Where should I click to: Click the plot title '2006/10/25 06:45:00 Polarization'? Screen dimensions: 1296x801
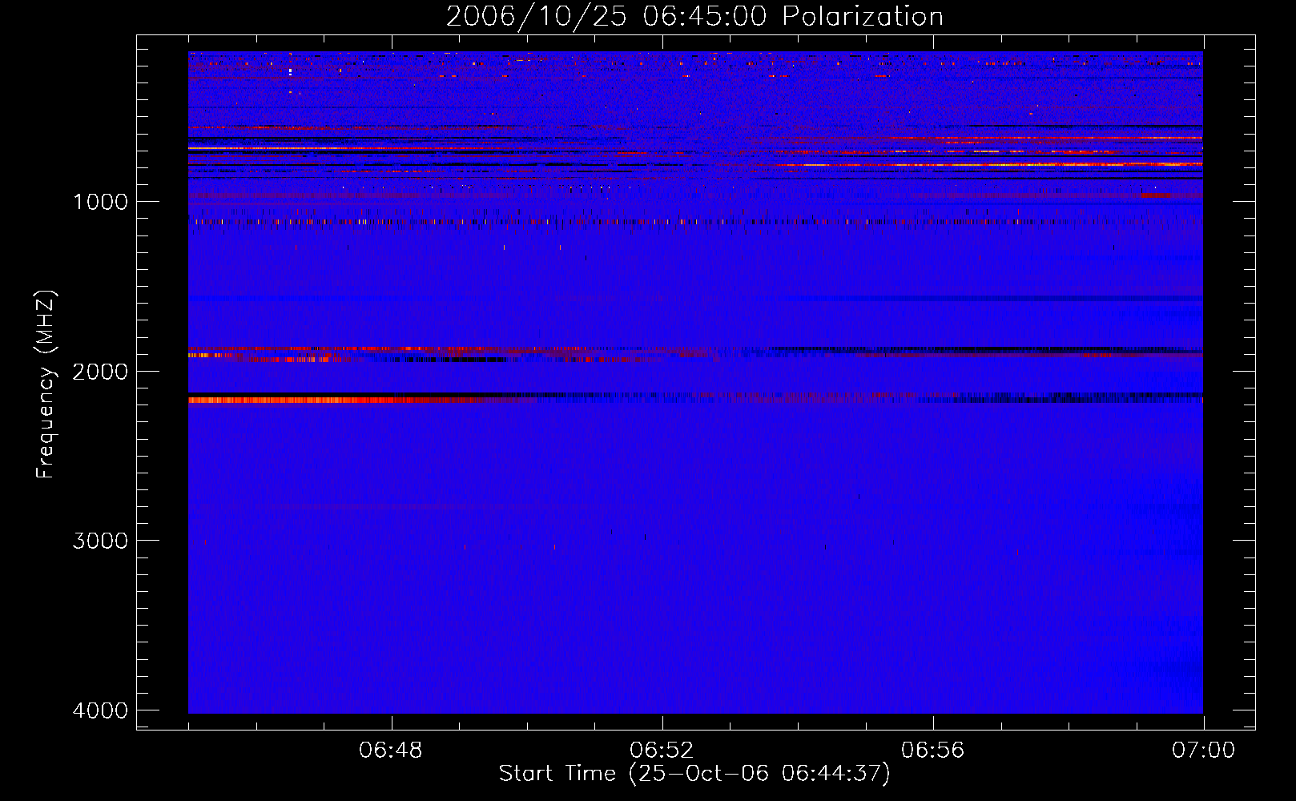[x=694, y=17]
